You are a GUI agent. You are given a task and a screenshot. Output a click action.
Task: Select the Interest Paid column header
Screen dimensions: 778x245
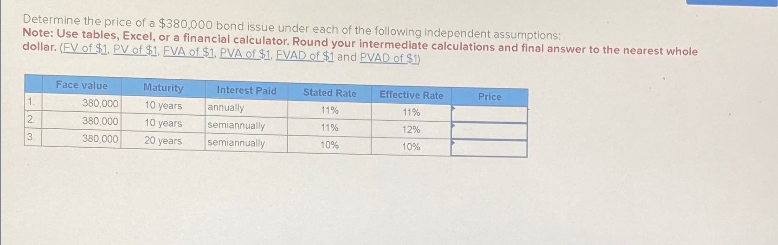click(246, 90)
